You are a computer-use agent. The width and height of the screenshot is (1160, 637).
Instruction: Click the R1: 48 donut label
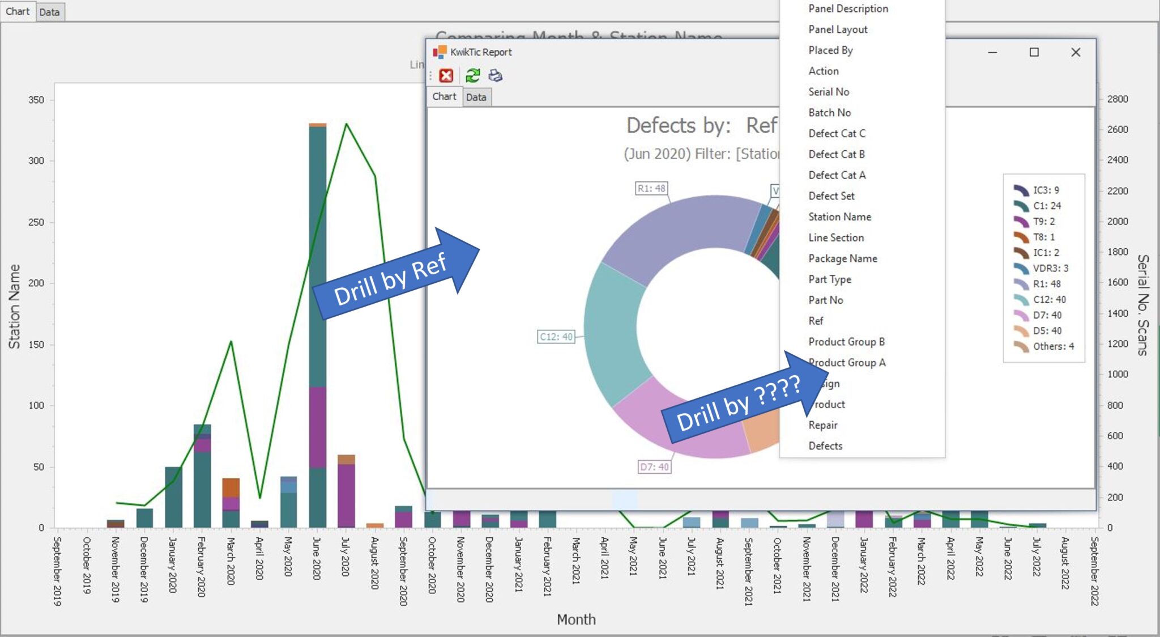pyautogui.click(x=651, y=188)
